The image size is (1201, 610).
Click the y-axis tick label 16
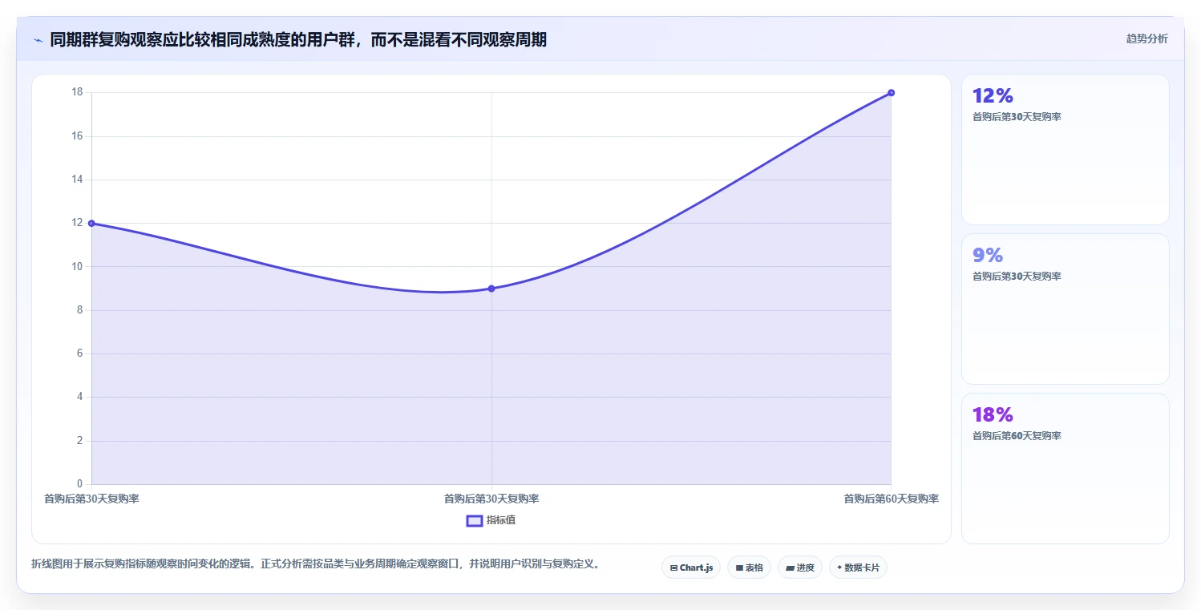point(77,136)
